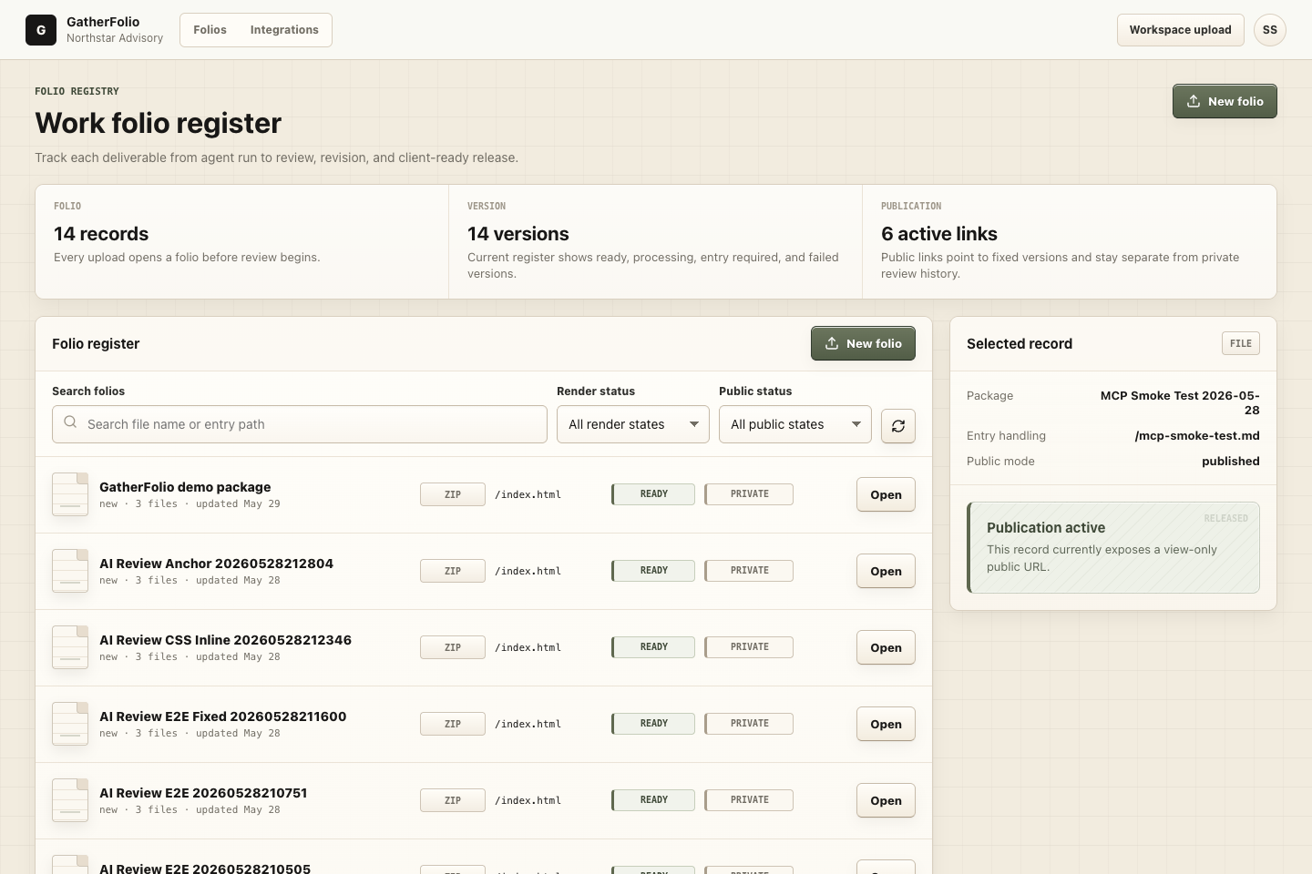Viewport: 1312px width, 874px height.
Task: Open the AI Review CSS Inline 20260528212346 record
Action: point(886,647)
